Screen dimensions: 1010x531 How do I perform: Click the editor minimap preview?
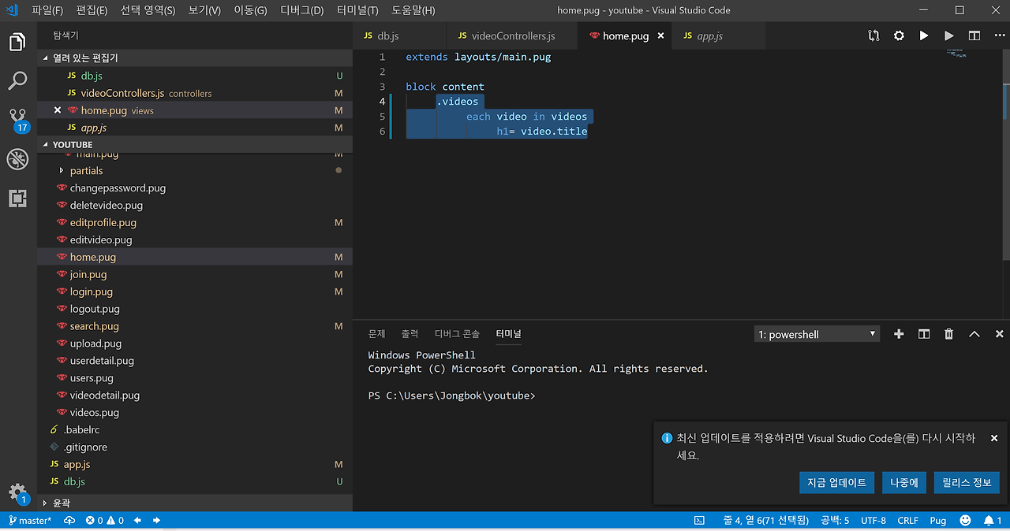[956, 52]
